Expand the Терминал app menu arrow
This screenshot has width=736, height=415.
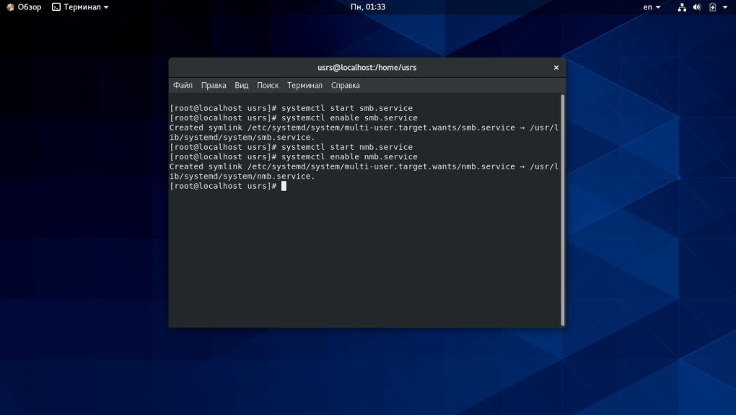click(106, 7)
